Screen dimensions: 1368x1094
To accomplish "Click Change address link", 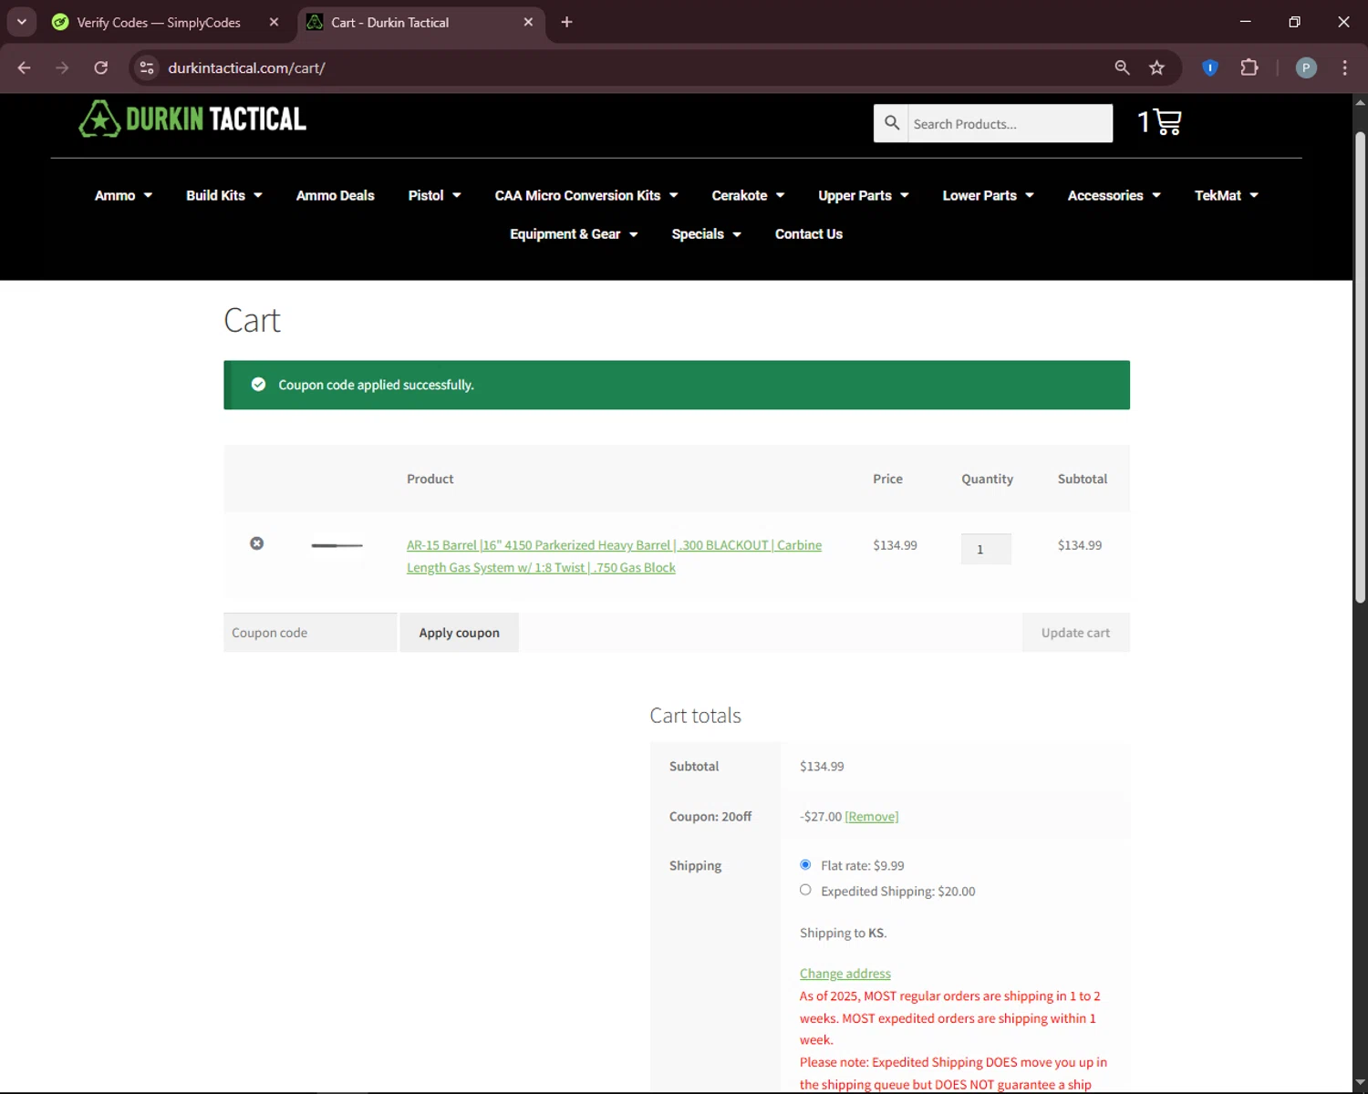I will click(x=845, y=974).
